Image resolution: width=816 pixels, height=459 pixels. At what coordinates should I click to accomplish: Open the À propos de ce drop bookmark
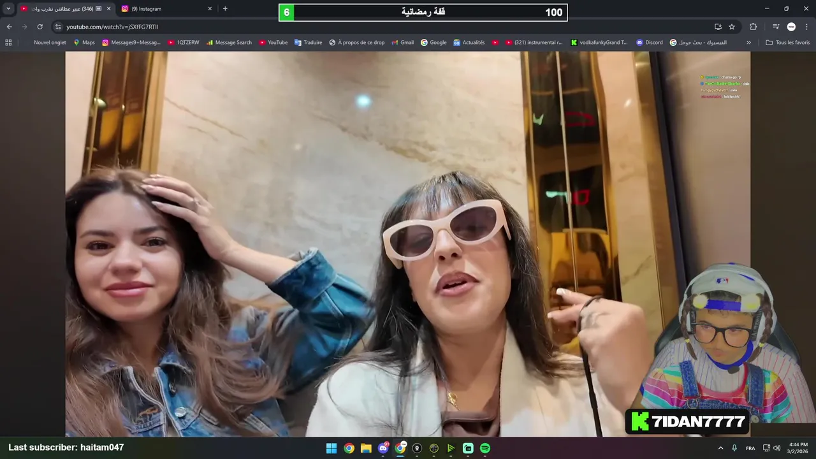click(x=357, y=43)
